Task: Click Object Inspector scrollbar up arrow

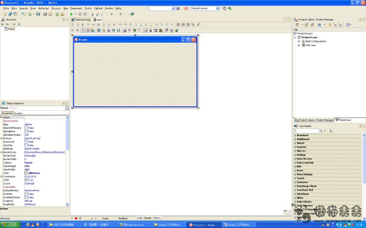Action: 67,117
